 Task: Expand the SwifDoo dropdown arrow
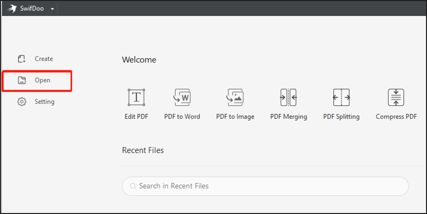tap(52, 9)
